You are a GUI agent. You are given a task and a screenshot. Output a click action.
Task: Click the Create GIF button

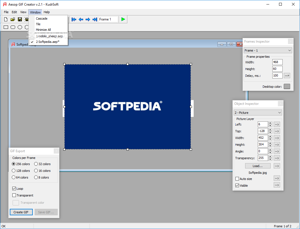point(21,212)
